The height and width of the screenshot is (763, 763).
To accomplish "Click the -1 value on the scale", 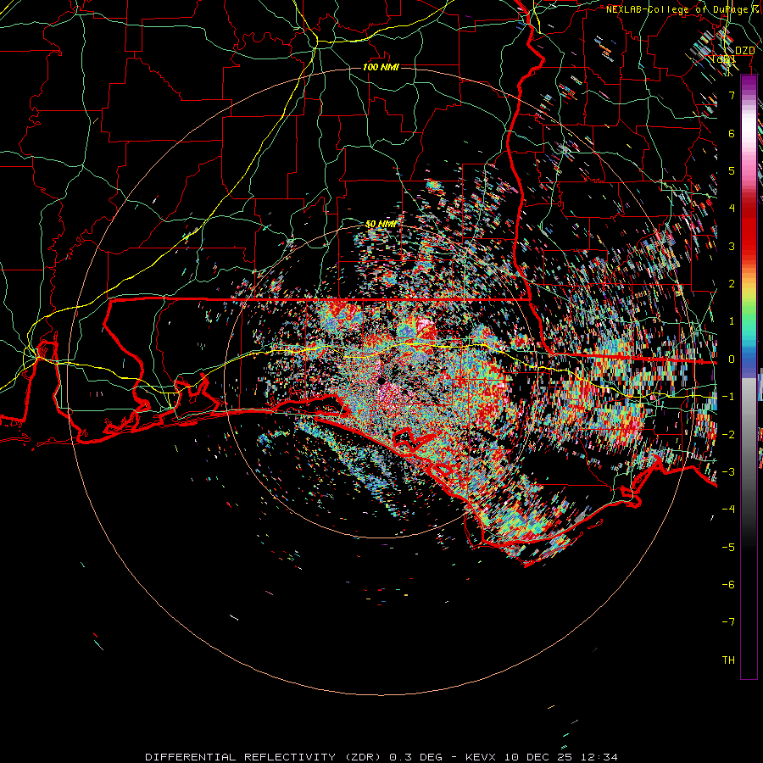I will [x=728, y=397].
